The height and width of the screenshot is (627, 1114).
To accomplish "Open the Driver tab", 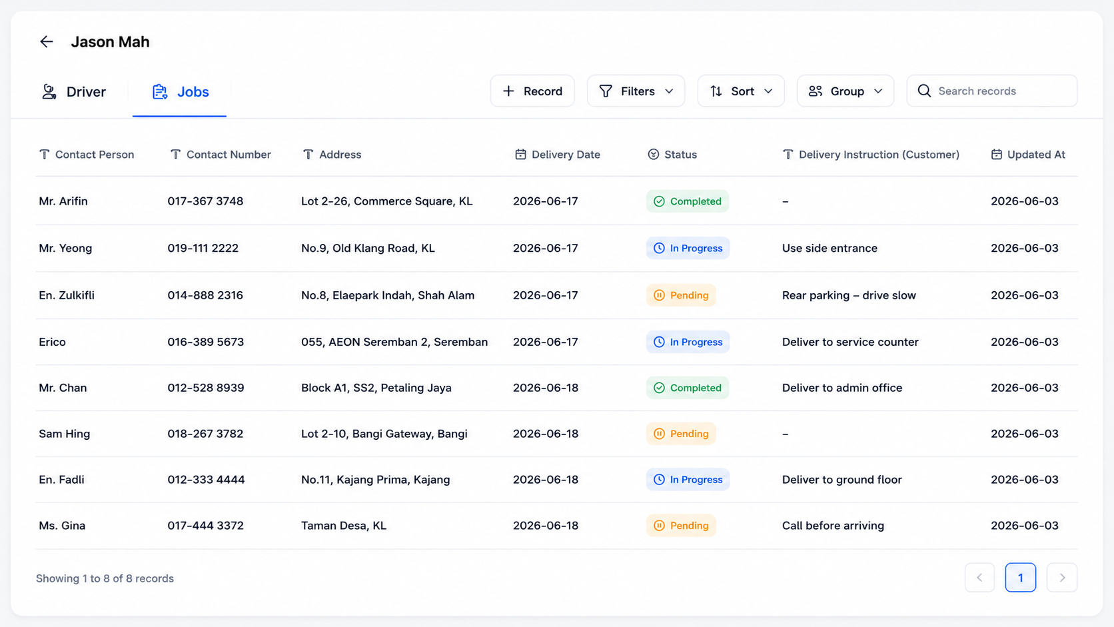I will click(73, 92).
